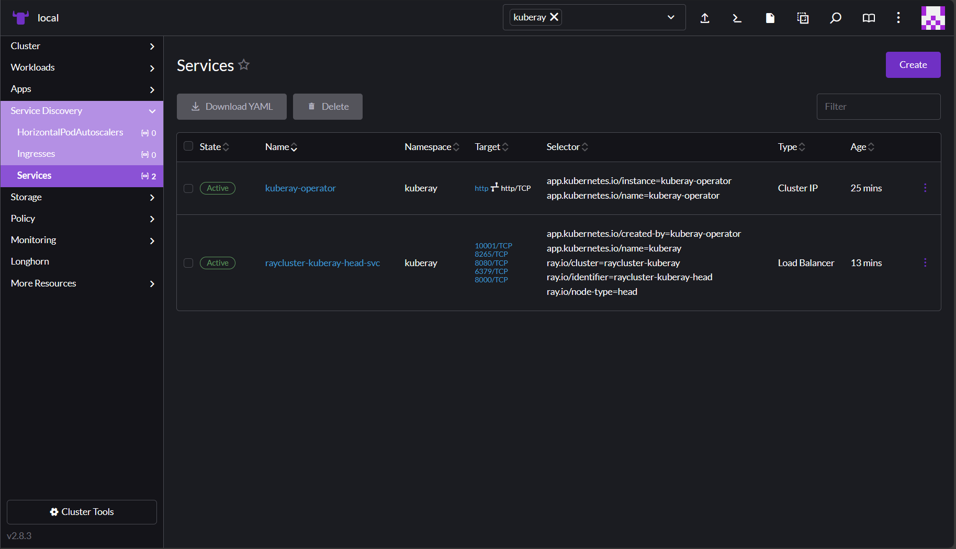Open the kubectl shell terminal icon
This screenshot has width=956, height=549.
tap(737, 18)
